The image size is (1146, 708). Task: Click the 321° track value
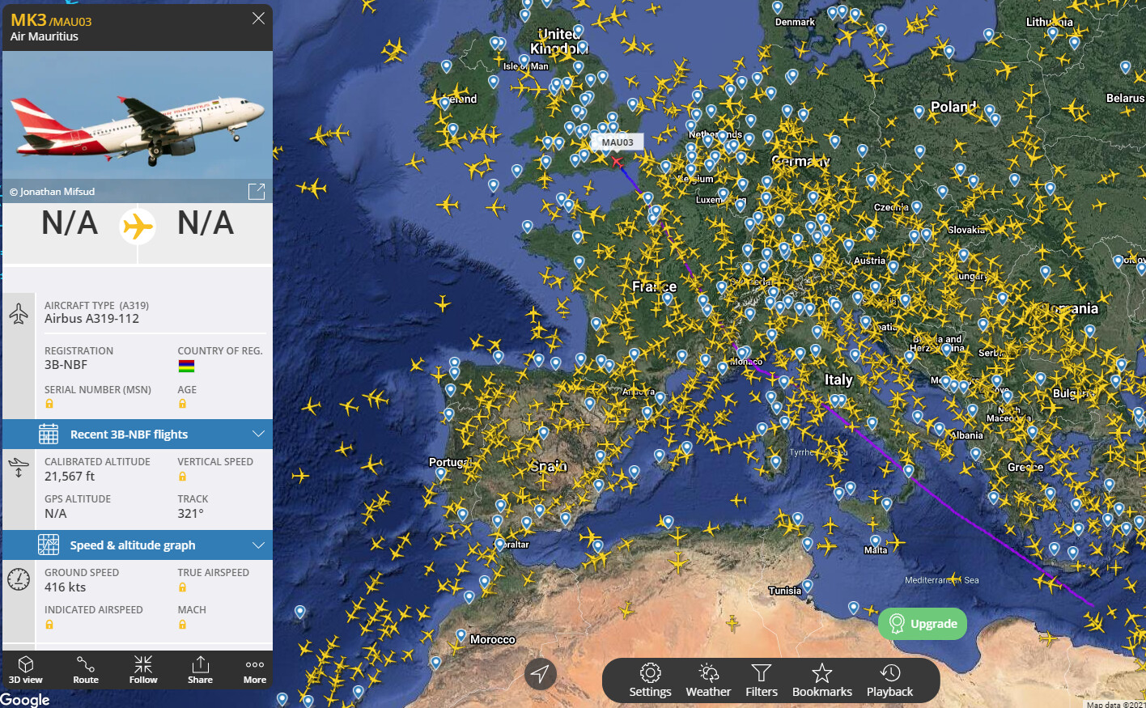pos(190,514)
